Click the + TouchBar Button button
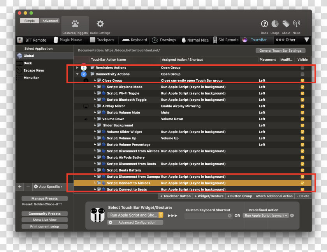The width and height of the screenshot is (327, 252). [x=176, y=196]
